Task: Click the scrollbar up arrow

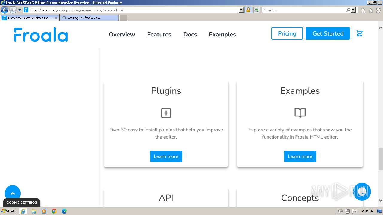Action: 381,28
